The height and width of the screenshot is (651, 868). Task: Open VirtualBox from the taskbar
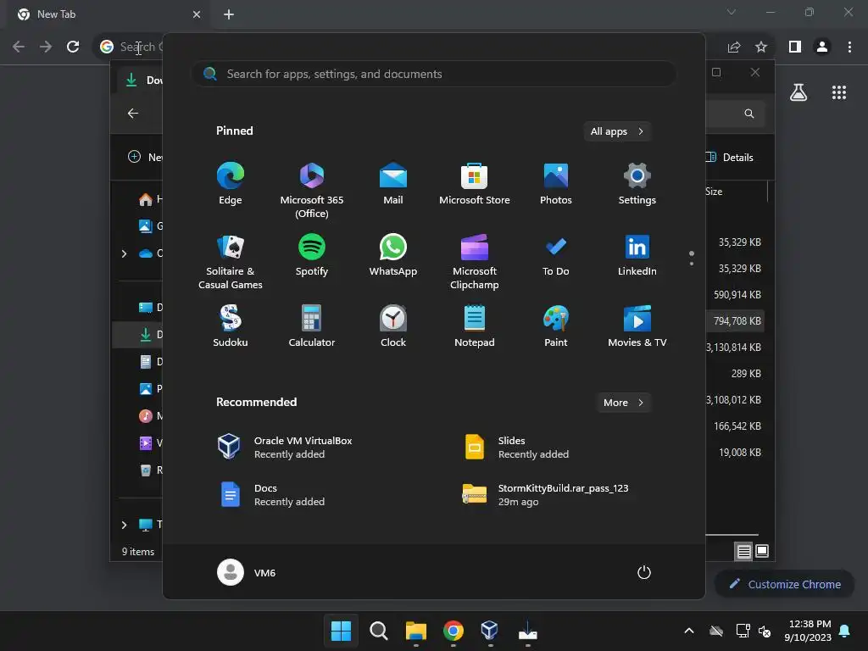tap(490, 631)
